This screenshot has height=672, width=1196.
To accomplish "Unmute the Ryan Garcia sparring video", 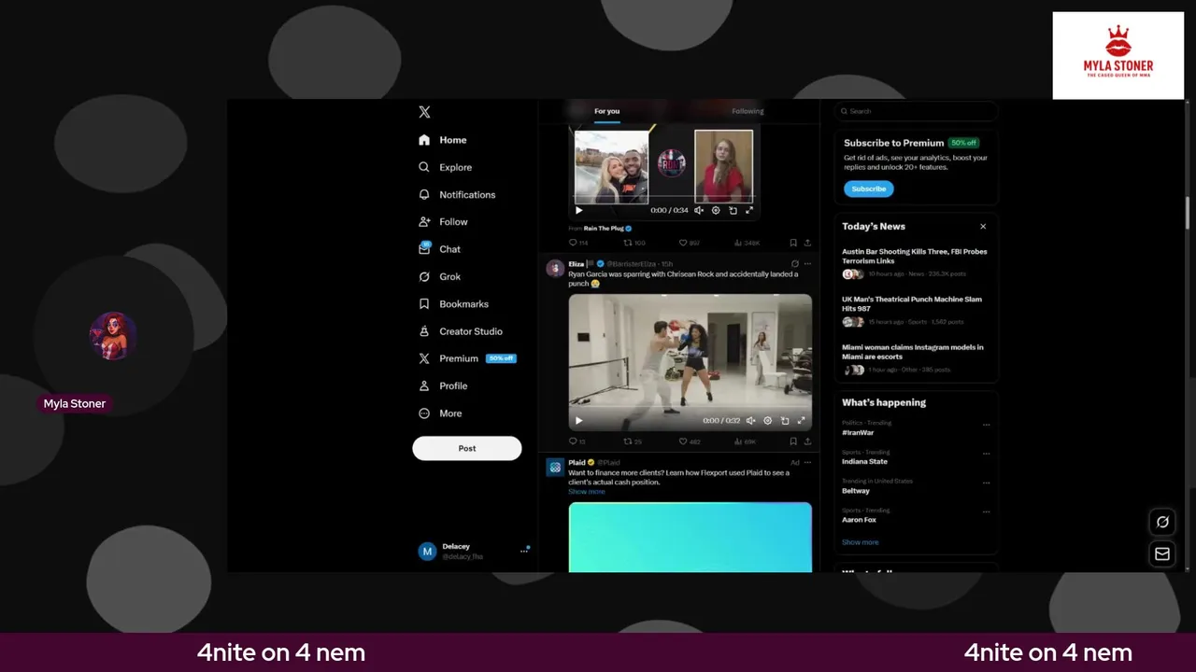I will pos(751,420).
